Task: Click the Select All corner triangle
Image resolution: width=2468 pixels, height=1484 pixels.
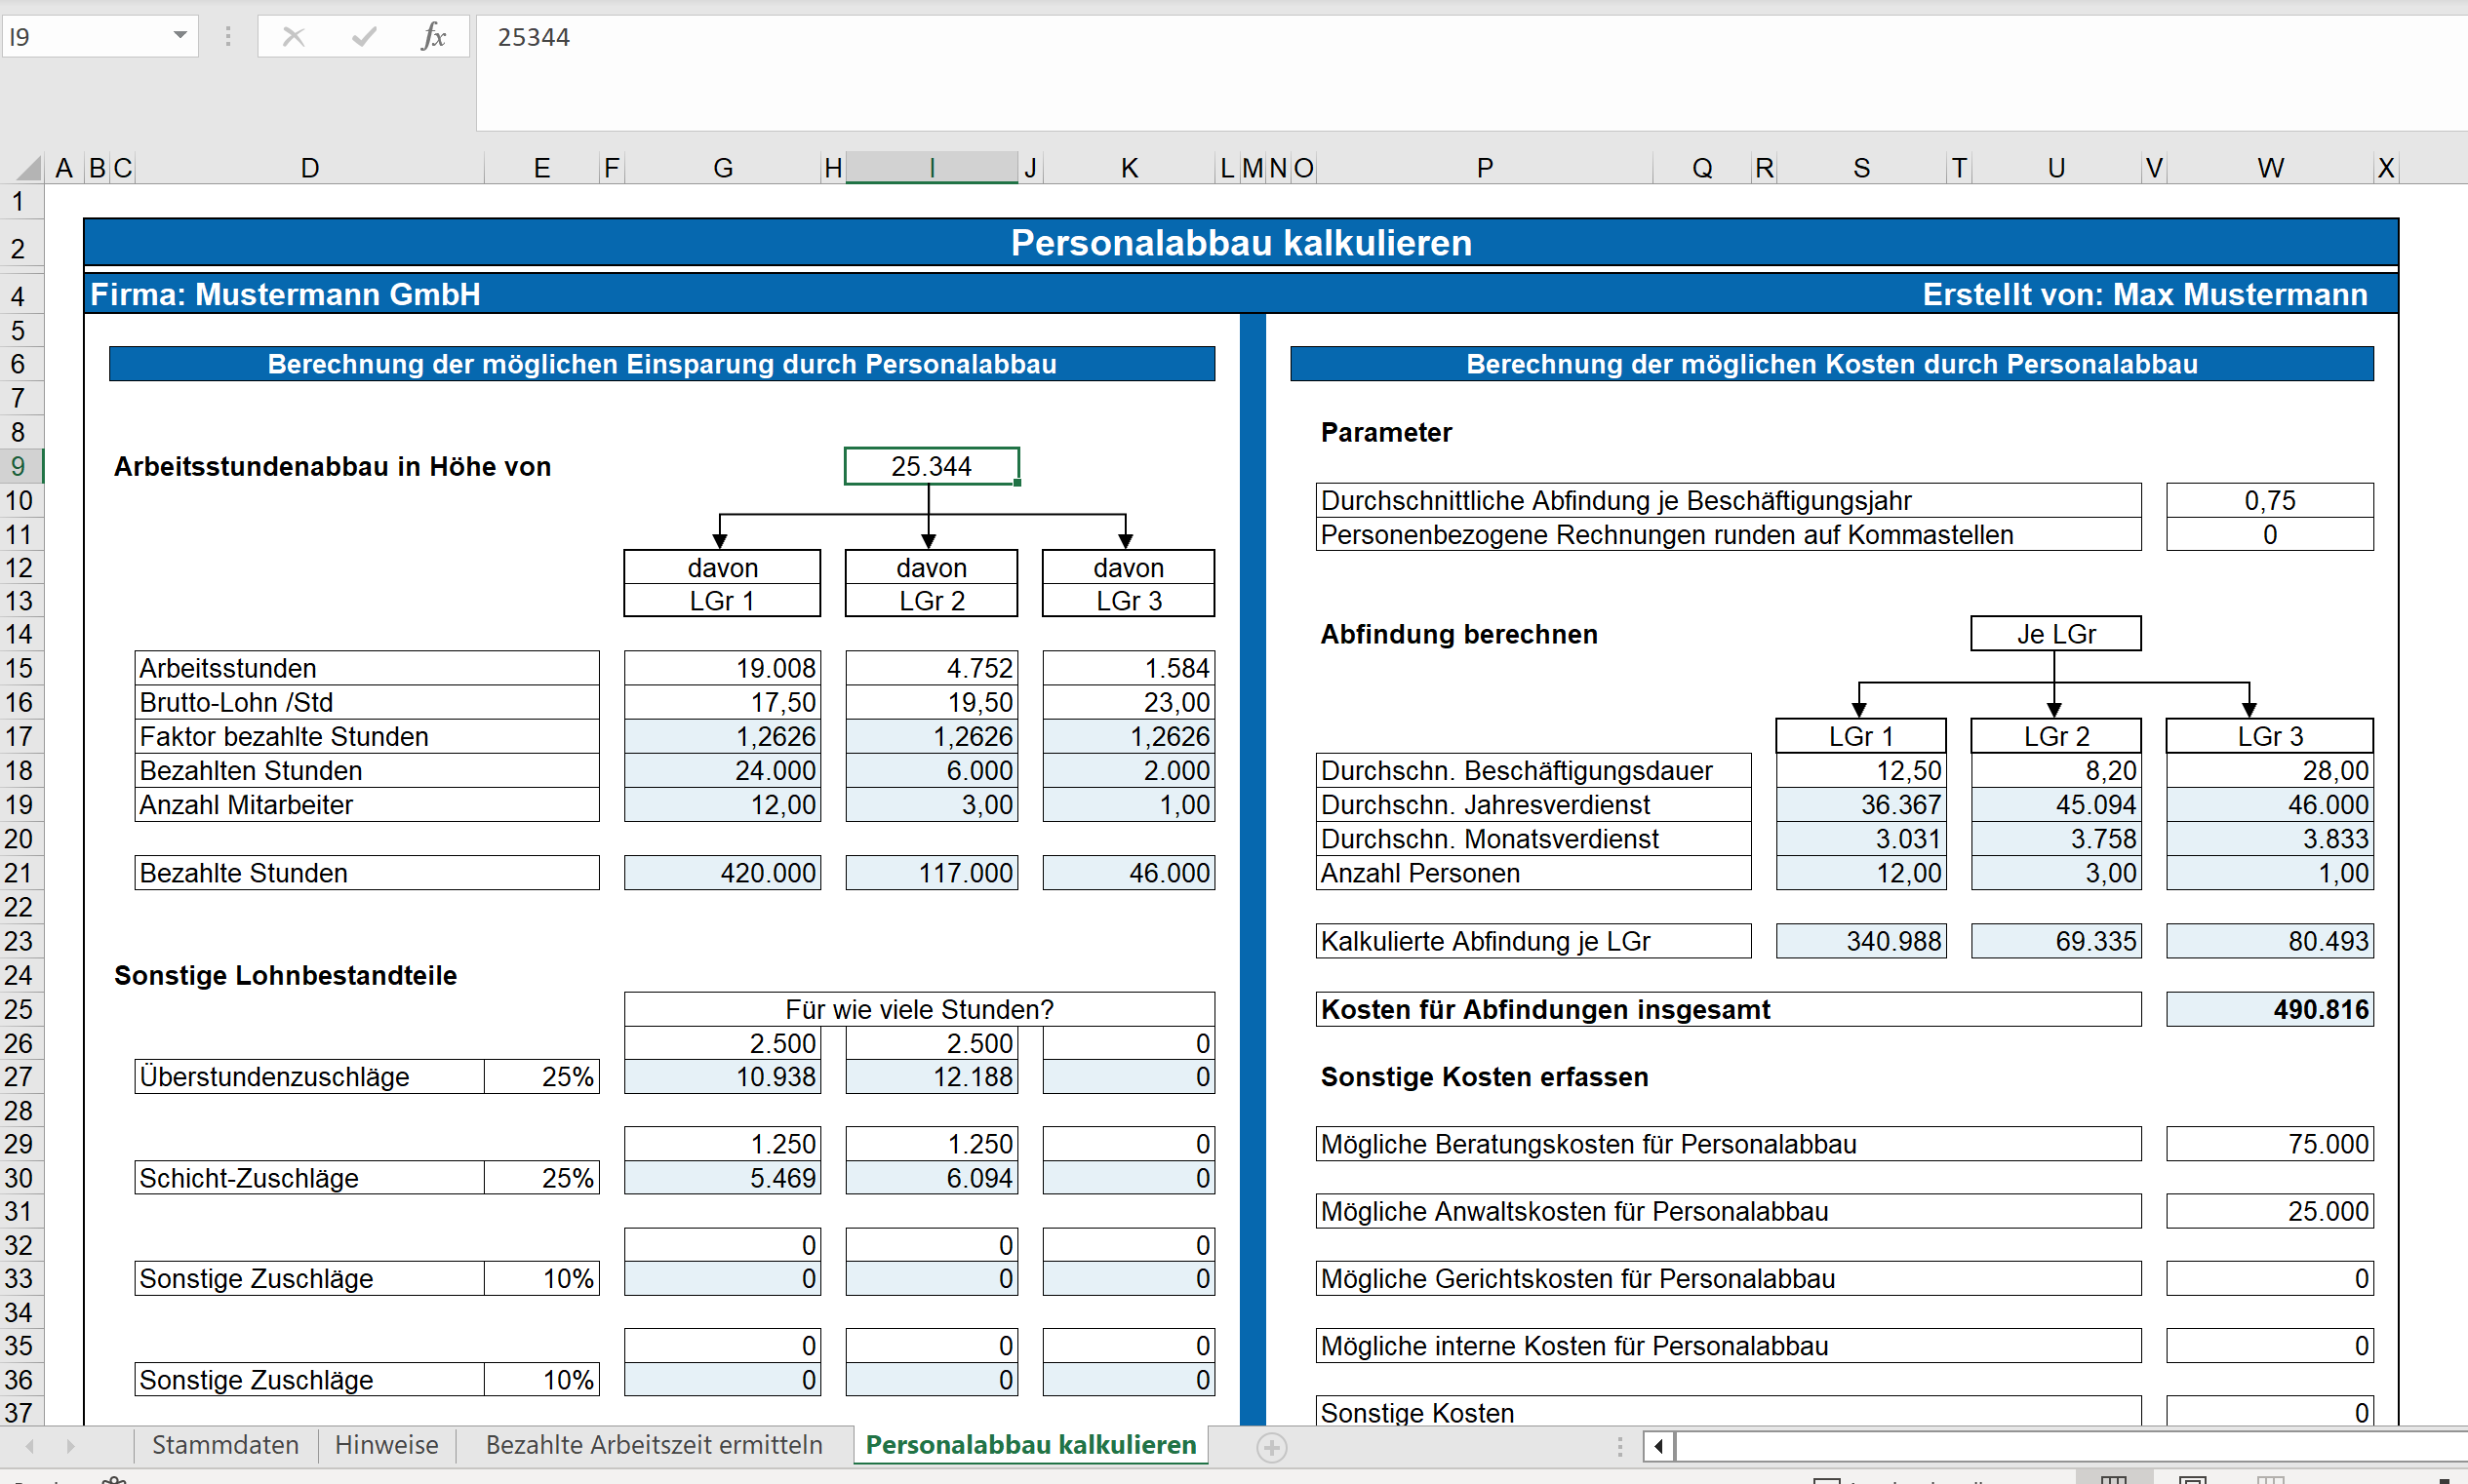Action: click(x=28, y=167)
